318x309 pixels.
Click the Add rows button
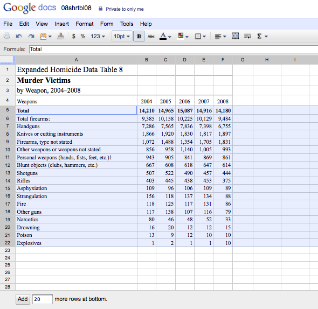click(x=23, y=299)
